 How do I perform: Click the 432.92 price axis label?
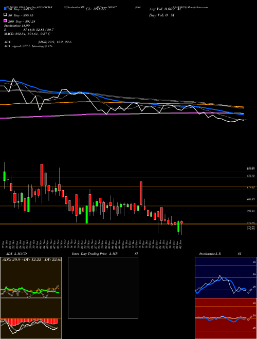point(250,176)
